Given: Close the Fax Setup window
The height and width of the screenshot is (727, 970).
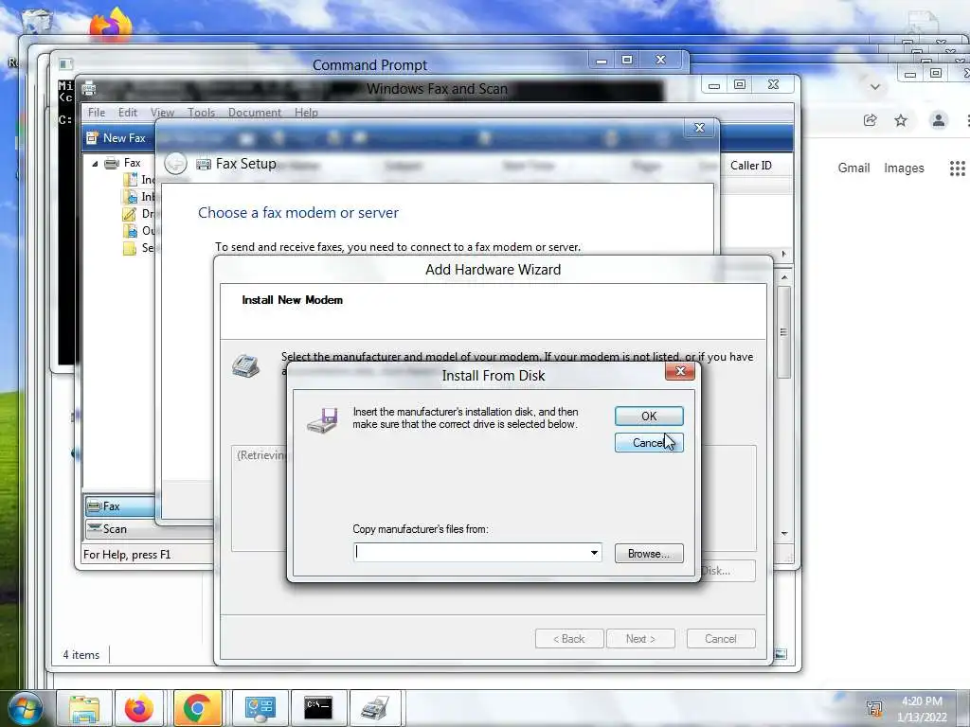Looking at the screenshot, I should (700, 128).
